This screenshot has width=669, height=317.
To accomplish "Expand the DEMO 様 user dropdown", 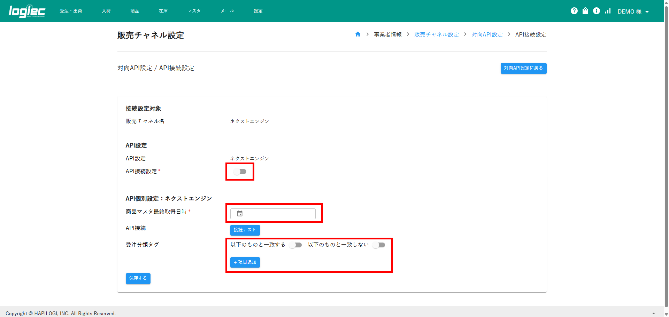I will pos(633,11).
